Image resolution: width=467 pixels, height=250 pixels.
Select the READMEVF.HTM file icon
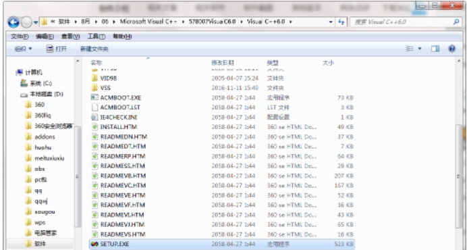[x=94, y=205]
